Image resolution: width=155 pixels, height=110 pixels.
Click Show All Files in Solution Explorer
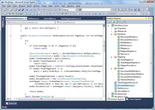(113, 22)
